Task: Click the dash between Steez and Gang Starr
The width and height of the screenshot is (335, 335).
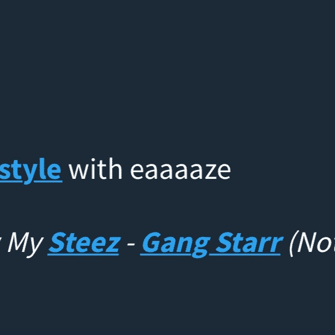Action: [131, 244]
